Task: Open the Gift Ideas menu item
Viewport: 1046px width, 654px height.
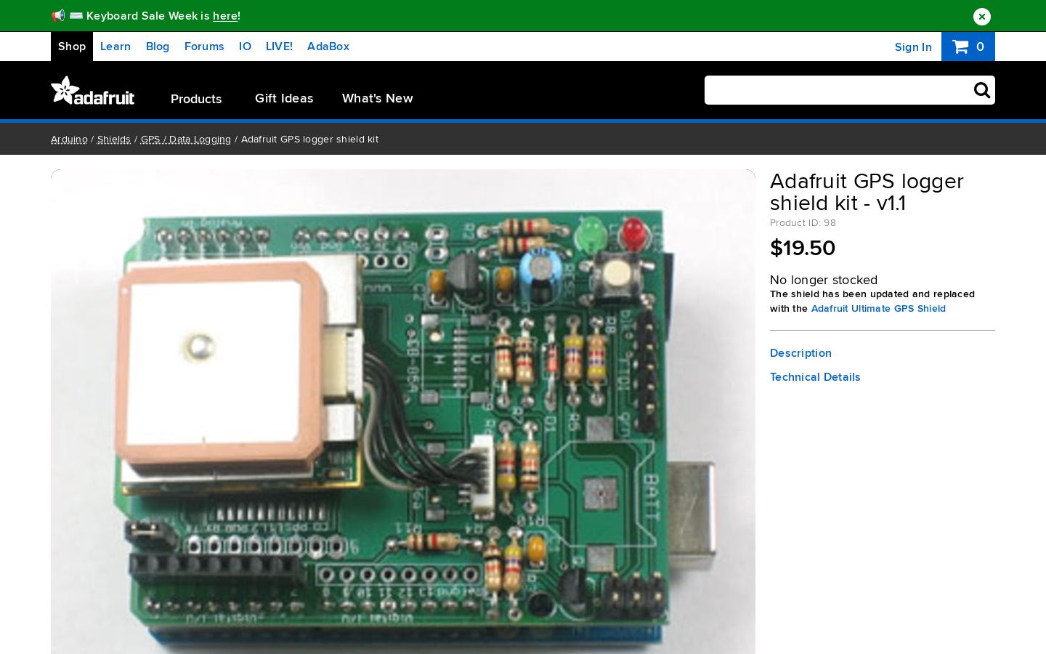Action: pyautogui.click(x=284, y=98)
